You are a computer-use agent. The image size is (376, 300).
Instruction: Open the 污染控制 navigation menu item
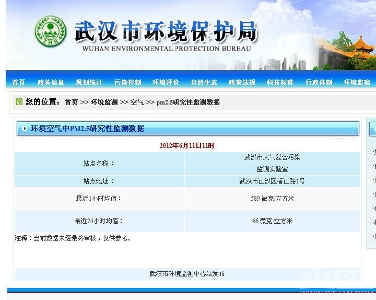127,83
